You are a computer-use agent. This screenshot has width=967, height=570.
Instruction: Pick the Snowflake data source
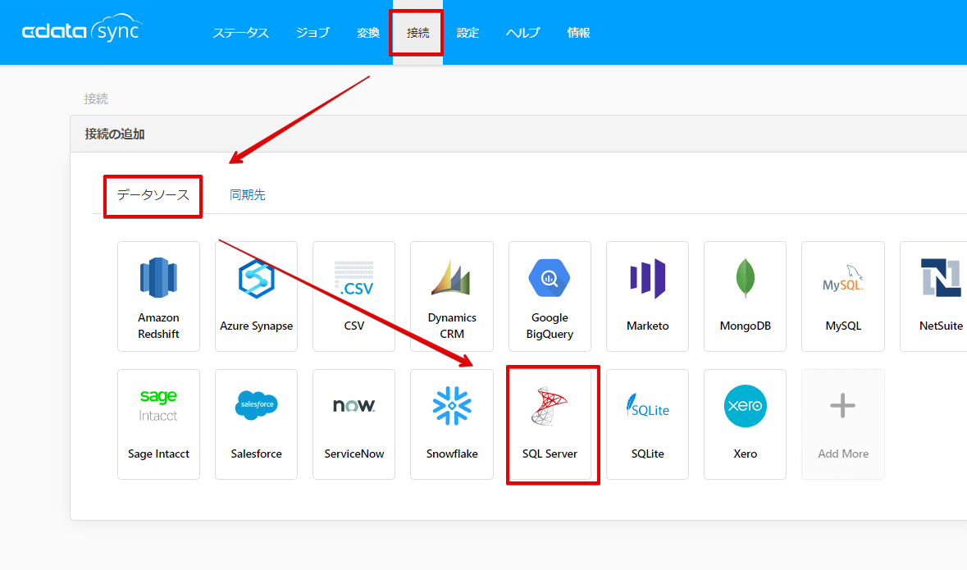[451, 424]
